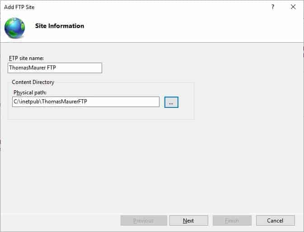Close the Add FTP Site dialog

(x=293, y=7)
